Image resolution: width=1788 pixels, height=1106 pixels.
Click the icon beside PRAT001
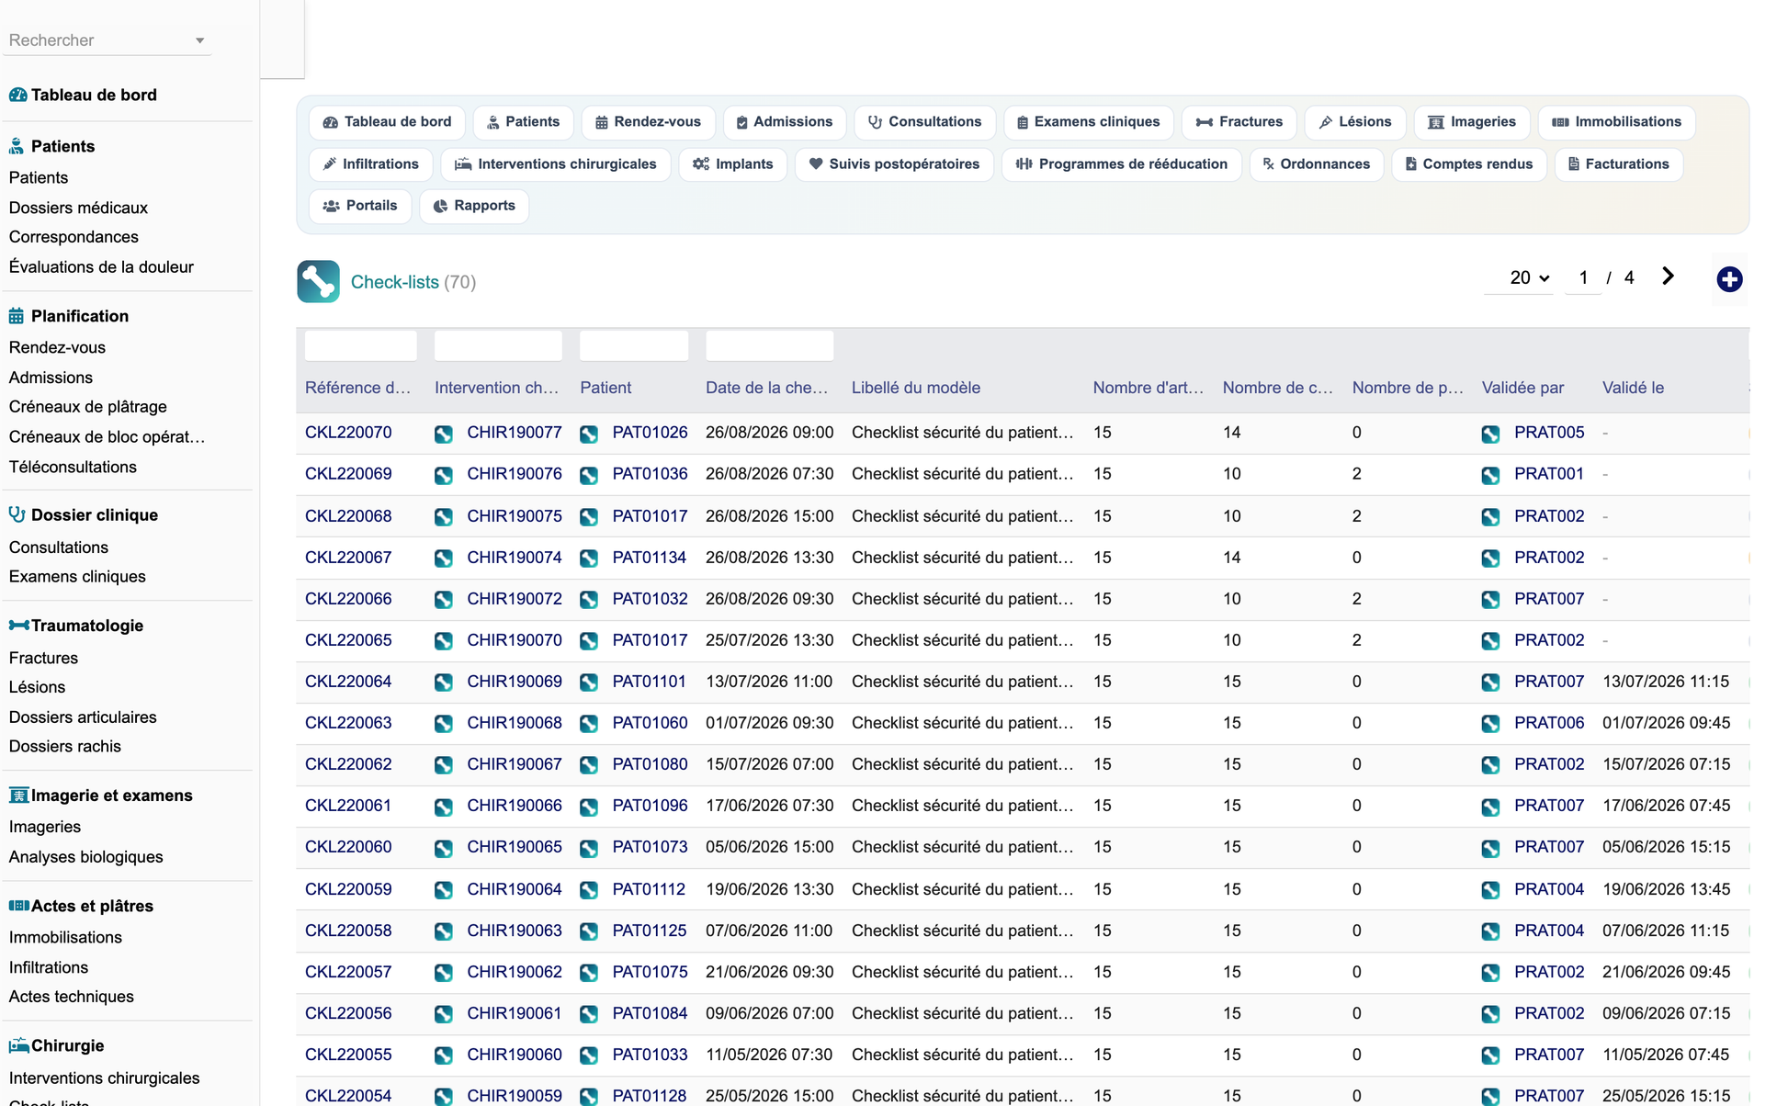pos(1490,475)
